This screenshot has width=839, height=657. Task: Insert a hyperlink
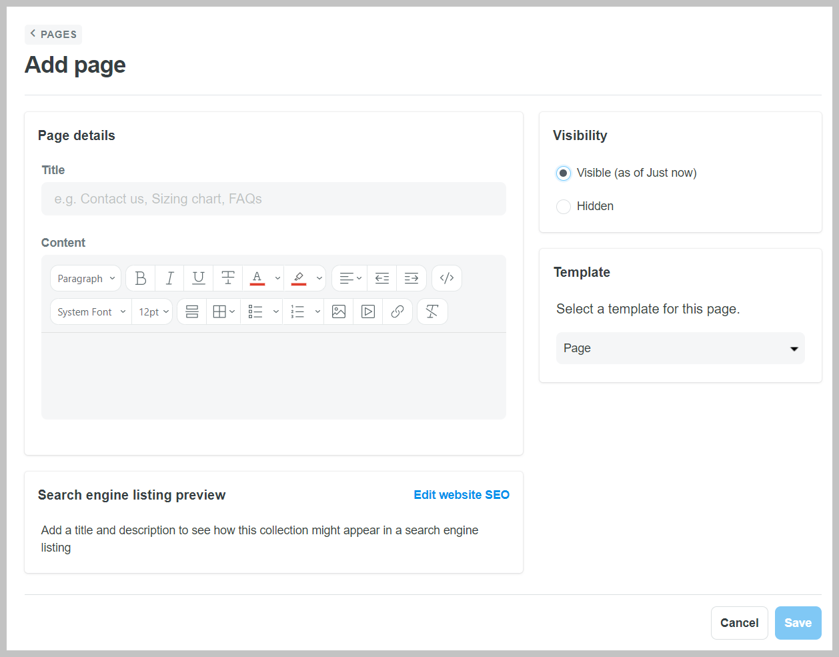coord(397,311)
